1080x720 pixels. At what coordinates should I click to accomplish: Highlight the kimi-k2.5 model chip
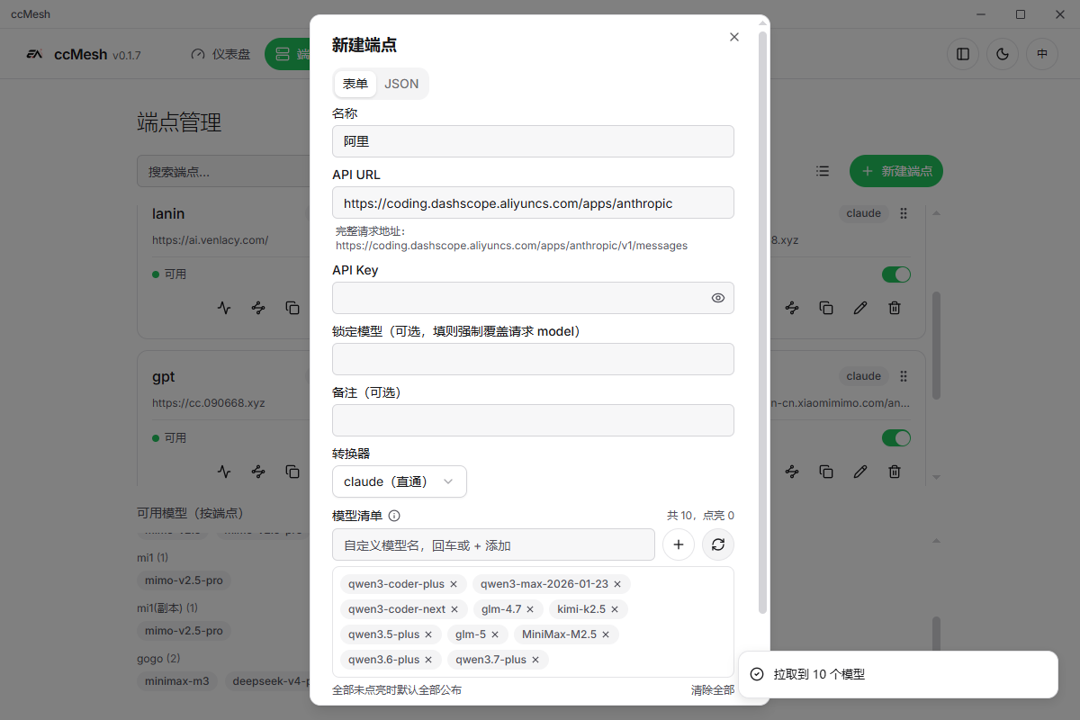tap(581, 609)
